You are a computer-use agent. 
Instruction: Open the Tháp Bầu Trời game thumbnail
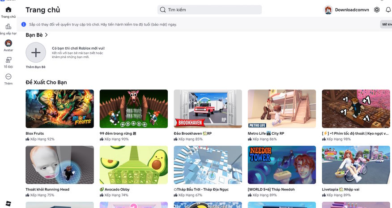(x=208, y=165)
